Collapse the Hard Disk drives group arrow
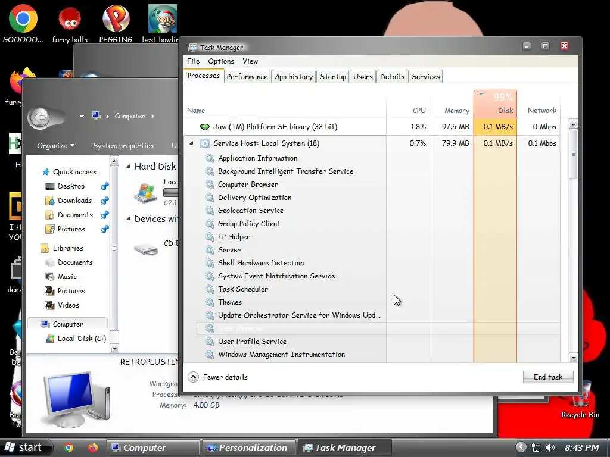This screenshot has width=610, height=457. pos(128,167)
